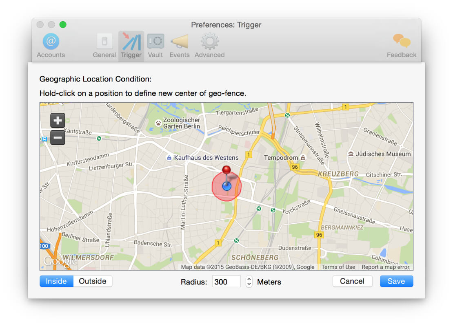
Task: Zoom out the map with minus button
Action: pos(58,138)
